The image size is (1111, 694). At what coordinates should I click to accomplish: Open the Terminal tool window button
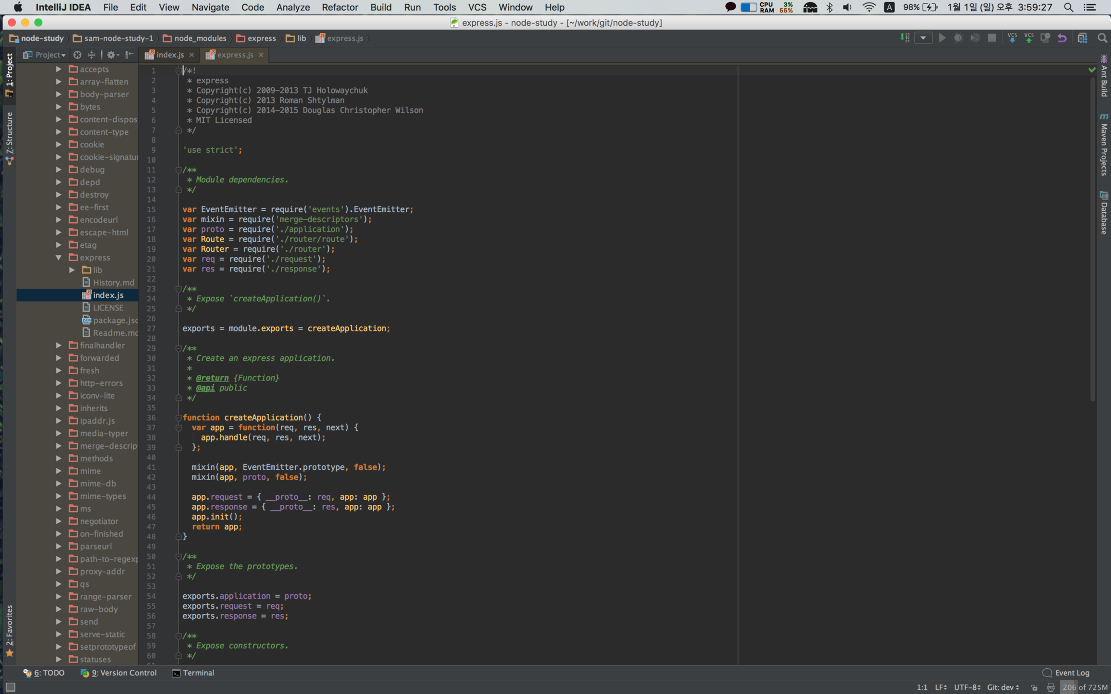click(x=193, y=673)
